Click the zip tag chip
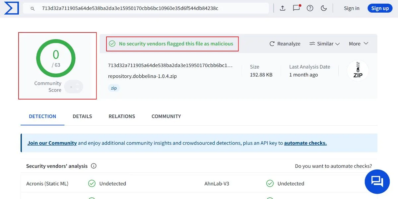 point(114,88)
